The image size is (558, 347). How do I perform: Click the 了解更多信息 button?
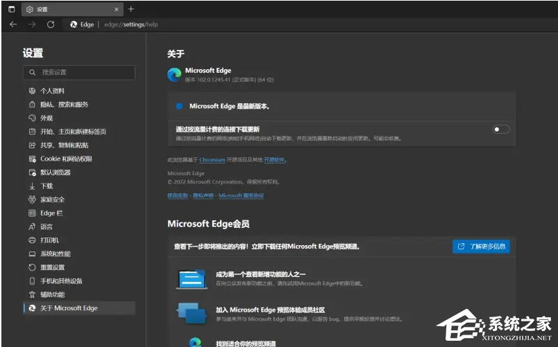(481, 247)
